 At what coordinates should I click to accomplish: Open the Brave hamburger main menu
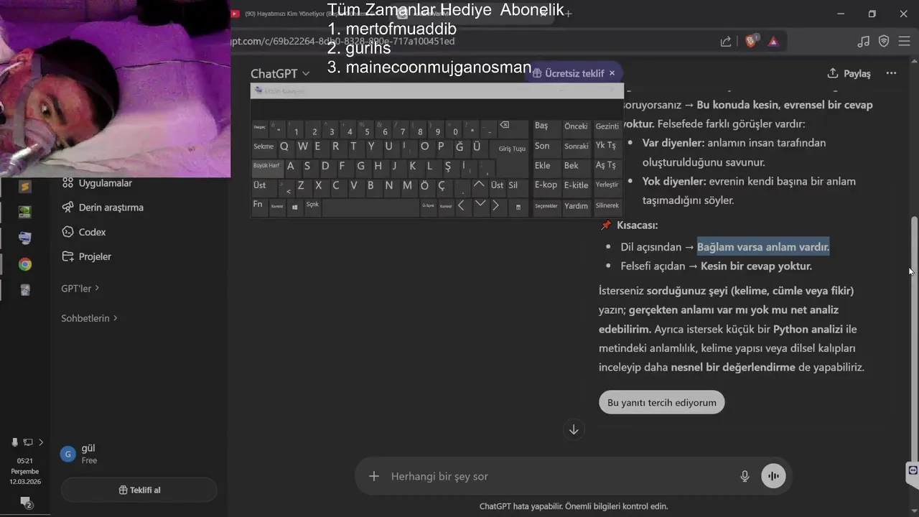pos(904,42)
